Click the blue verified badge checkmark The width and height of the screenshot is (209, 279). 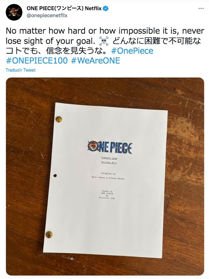point(106,8)
